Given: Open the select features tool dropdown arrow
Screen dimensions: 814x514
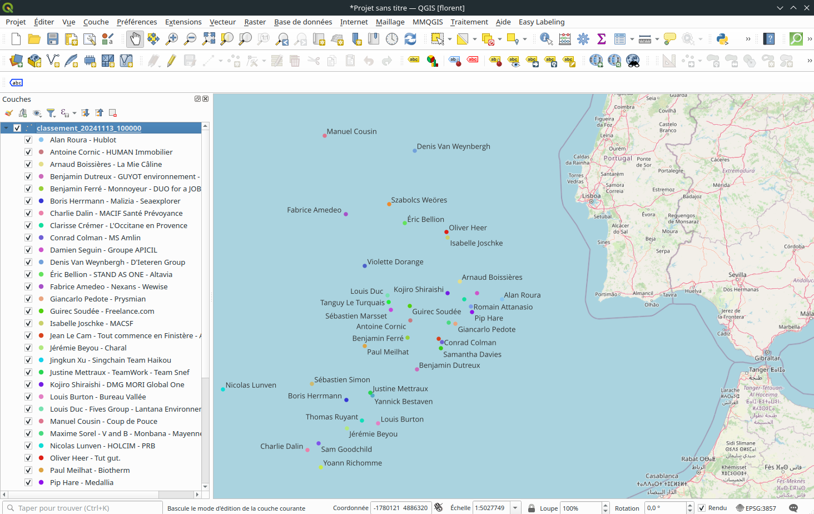Looking at the screenshot, I should point(450,39).
